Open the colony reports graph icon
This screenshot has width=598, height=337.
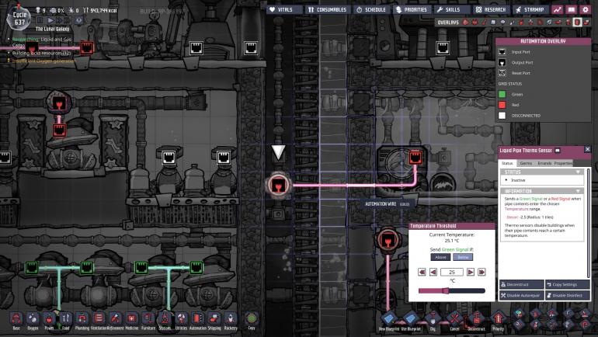coord(558,9)
